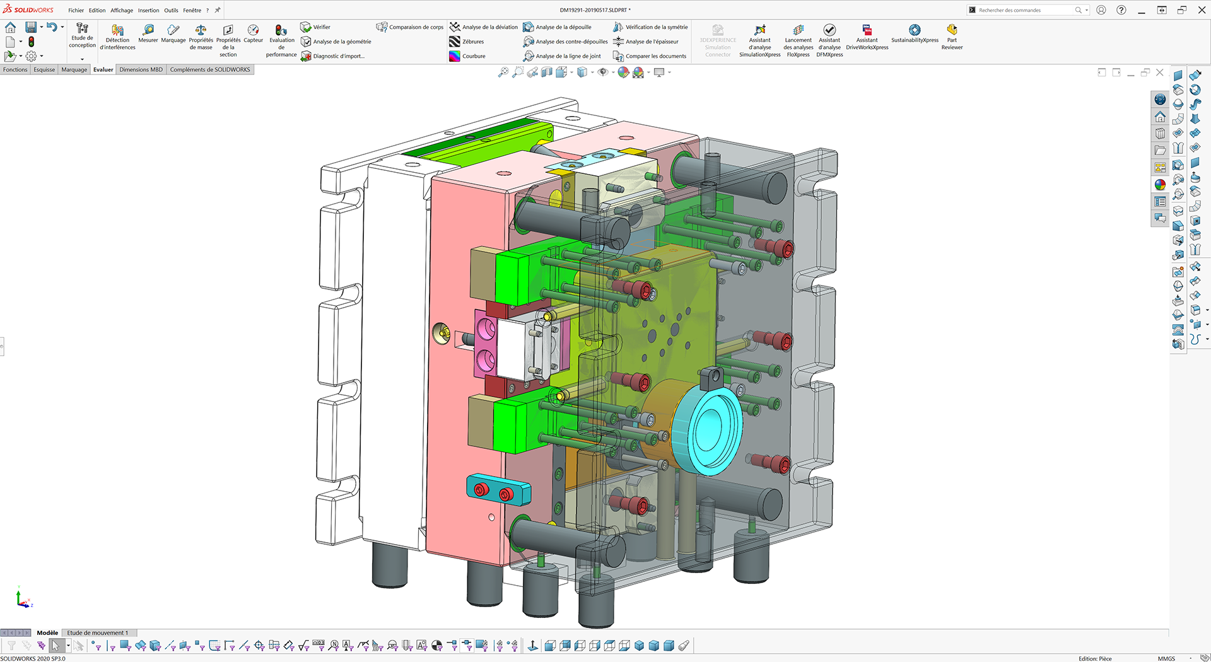Screen dimensions: 1211x662
Task: Open the hide/show items eye dropdown arrow
Action: (612, 73)
